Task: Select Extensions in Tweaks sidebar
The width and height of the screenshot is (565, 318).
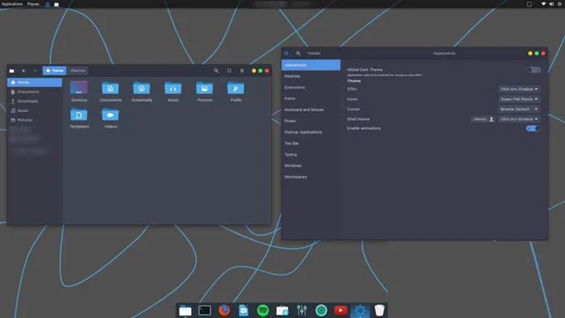Action: coord(311,87)
